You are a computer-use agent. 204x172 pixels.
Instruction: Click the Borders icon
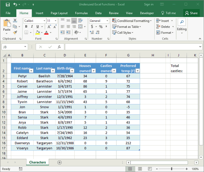(26, 32)
